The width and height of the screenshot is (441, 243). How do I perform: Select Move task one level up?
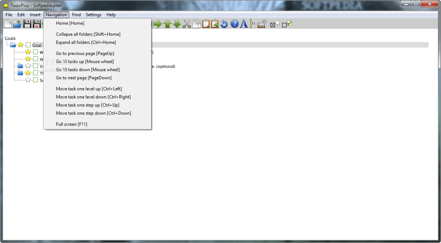[x=97, y=89]
